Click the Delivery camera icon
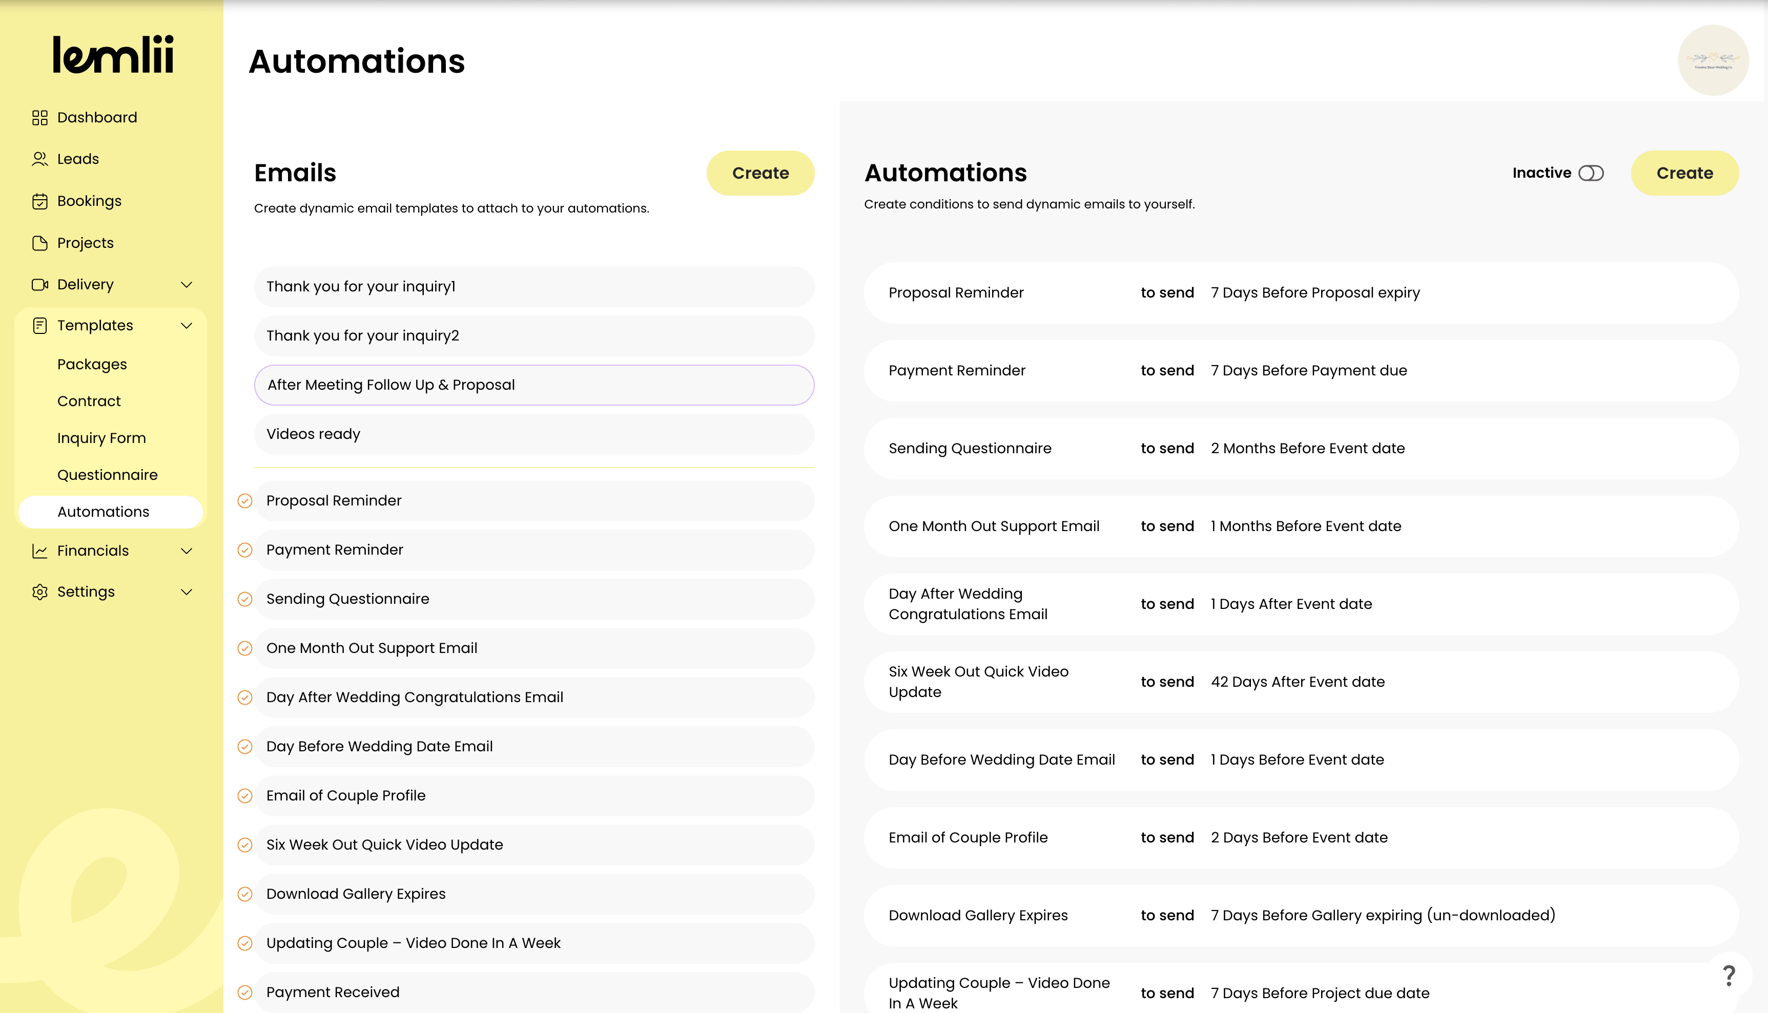Image resolution: width=1768 pixels, height=1013 pixels. (x=39, y=285)
